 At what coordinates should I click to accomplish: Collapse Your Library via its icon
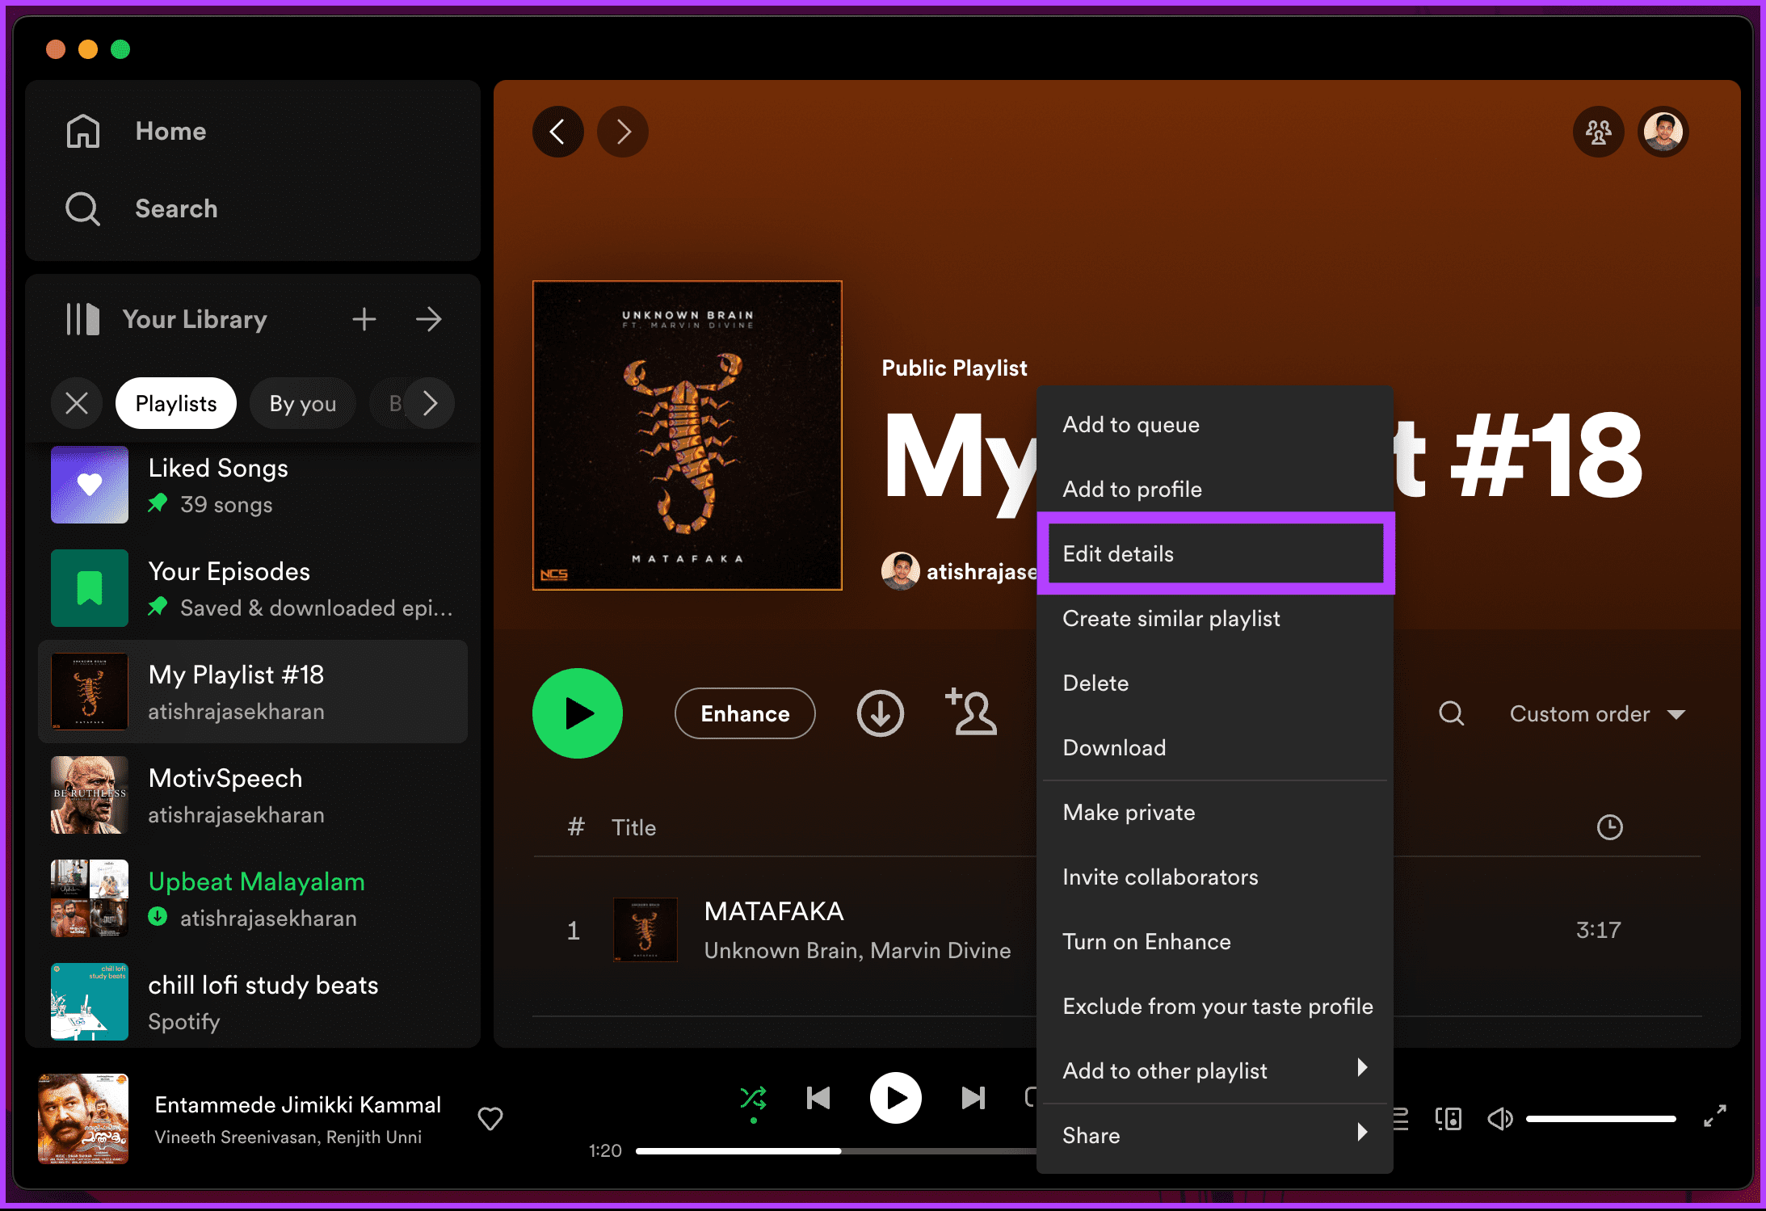pos(82,319)
